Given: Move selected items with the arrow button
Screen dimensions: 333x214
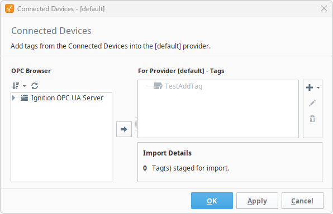Looking at the screenshot, I should point(124,129).
